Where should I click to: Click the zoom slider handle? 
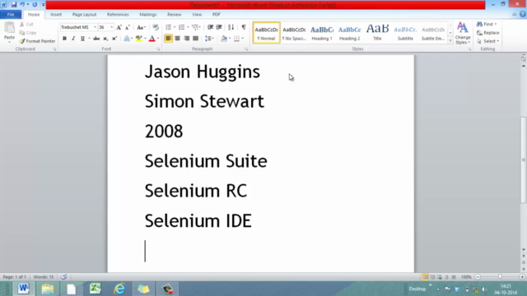click(500, 277)
